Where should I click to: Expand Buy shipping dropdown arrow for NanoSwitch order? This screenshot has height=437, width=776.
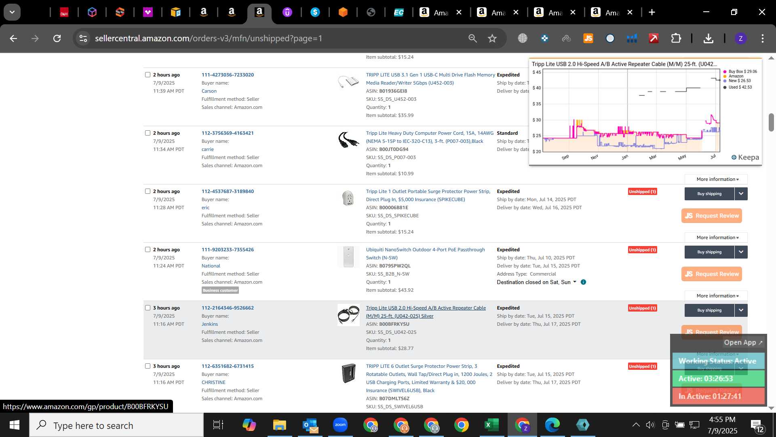(x=741, y=252)
